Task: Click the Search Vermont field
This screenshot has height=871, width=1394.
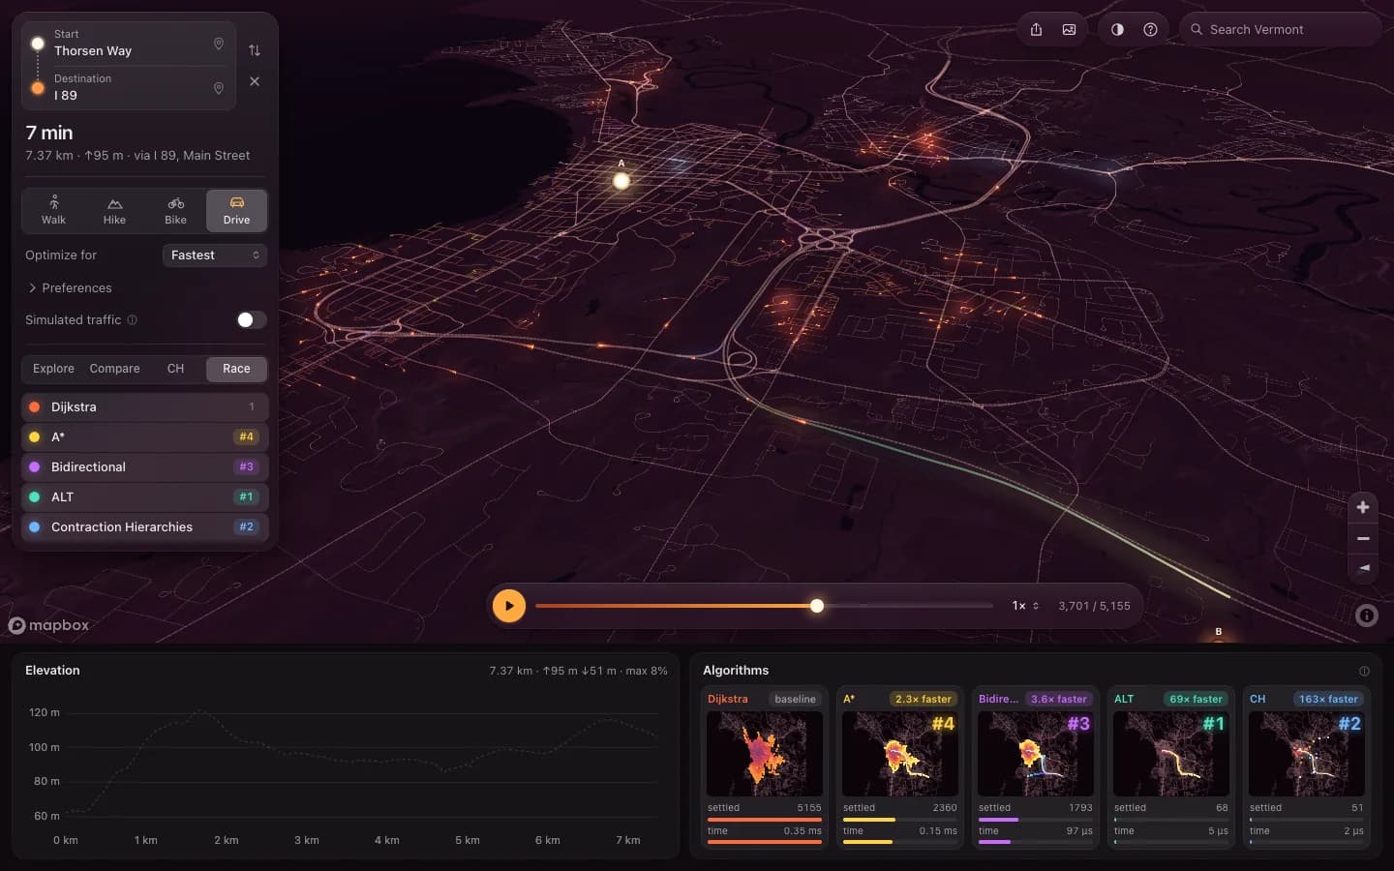Action: (1282, 29)
